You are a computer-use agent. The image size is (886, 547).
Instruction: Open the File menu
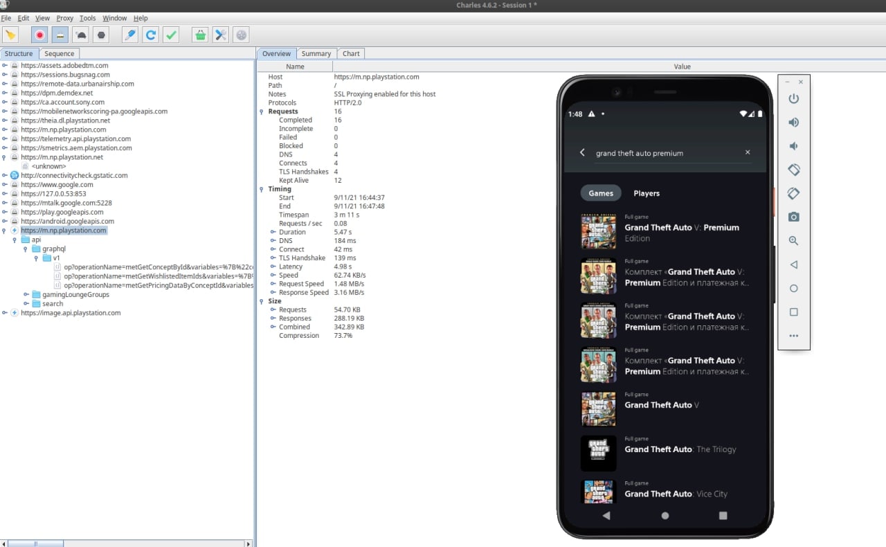(x=6, y=18)
